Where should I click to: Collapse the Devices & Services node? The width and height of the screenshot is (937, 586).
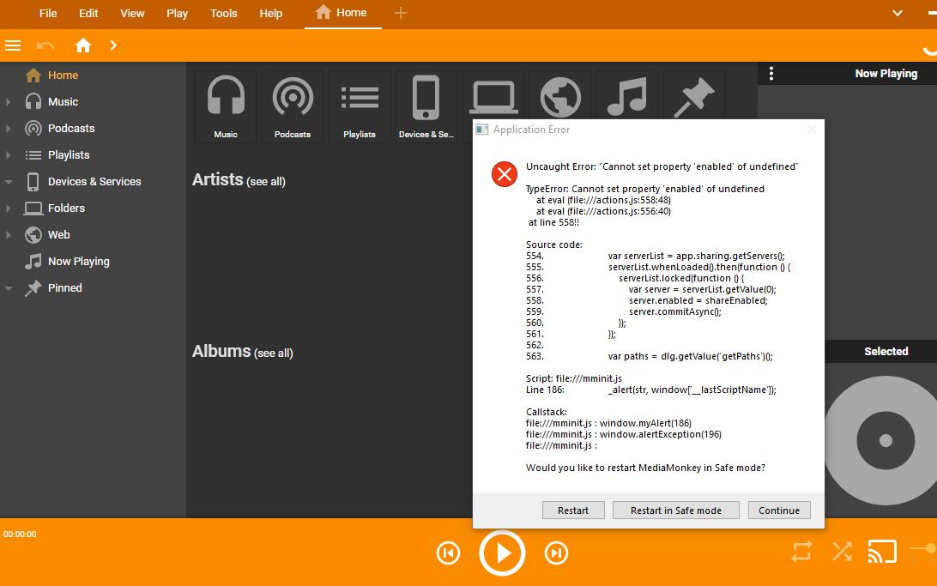click(x=9, y=182)
